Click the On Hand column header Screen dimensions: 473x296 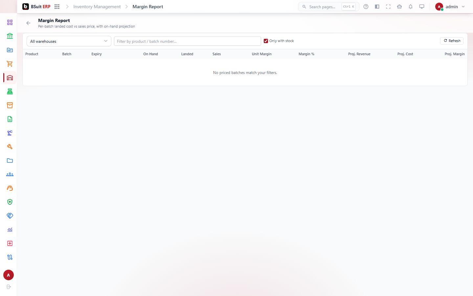[x=151, y=54]
